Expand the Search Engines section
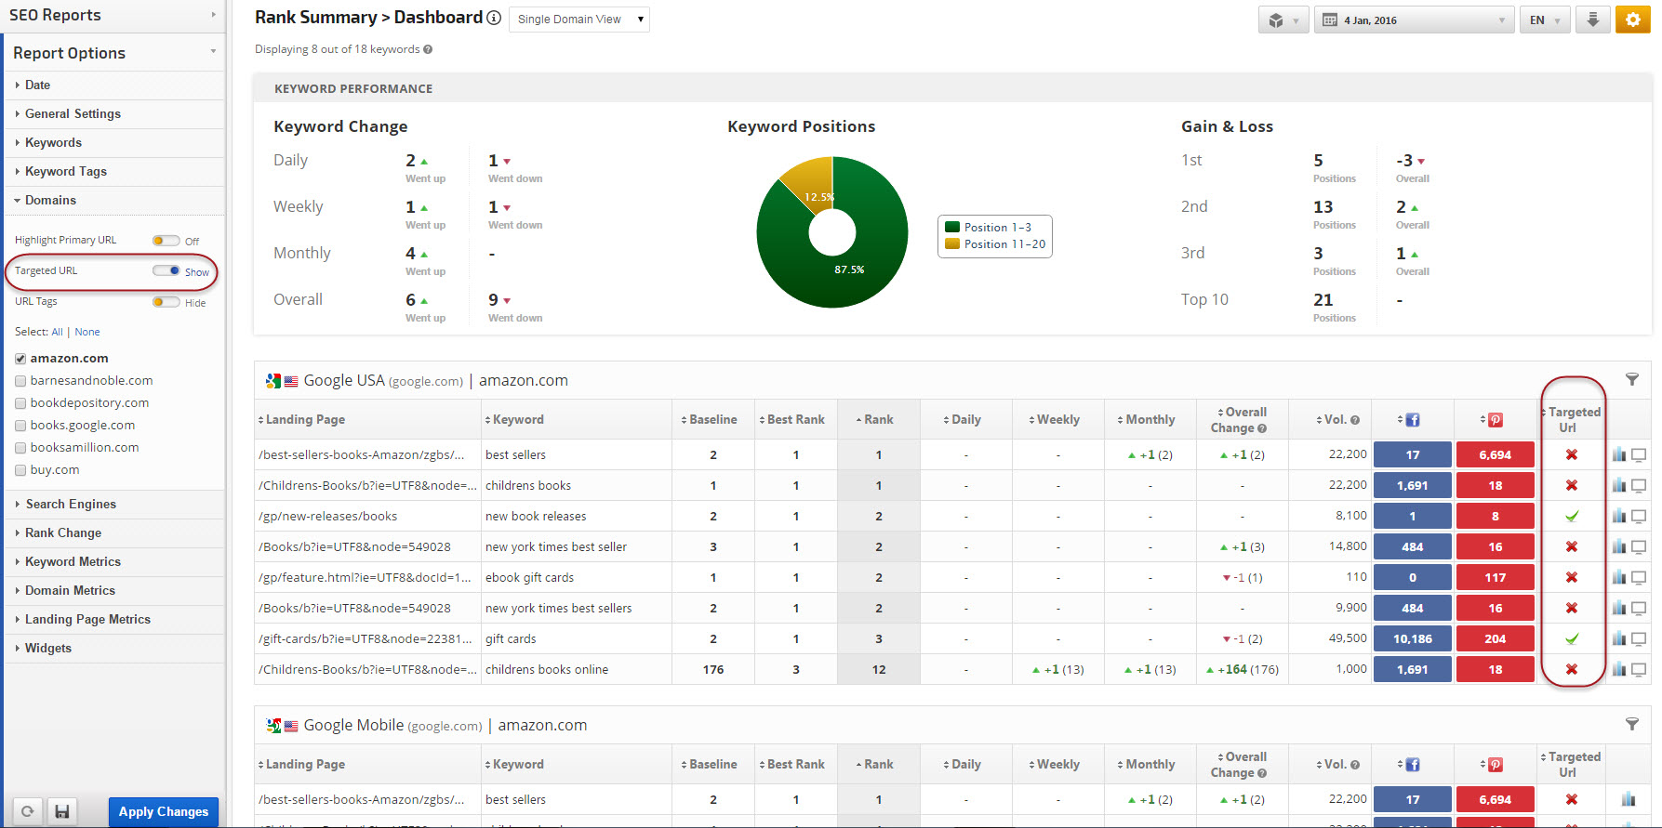Image resolution: width=1662 pixels, height=828 pixels. 71,504
